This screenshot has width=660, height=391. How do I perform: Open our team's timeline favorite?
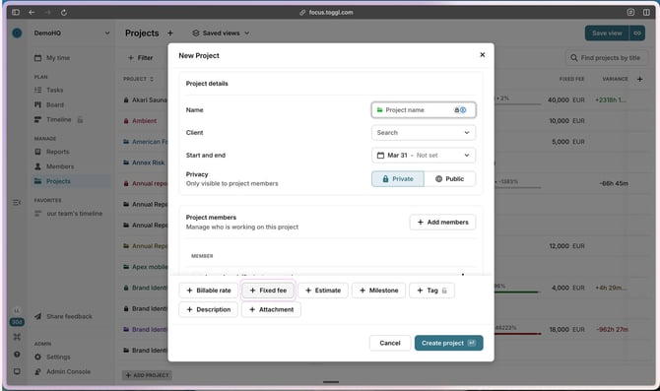pyautogui.click(x=75, y=214)
